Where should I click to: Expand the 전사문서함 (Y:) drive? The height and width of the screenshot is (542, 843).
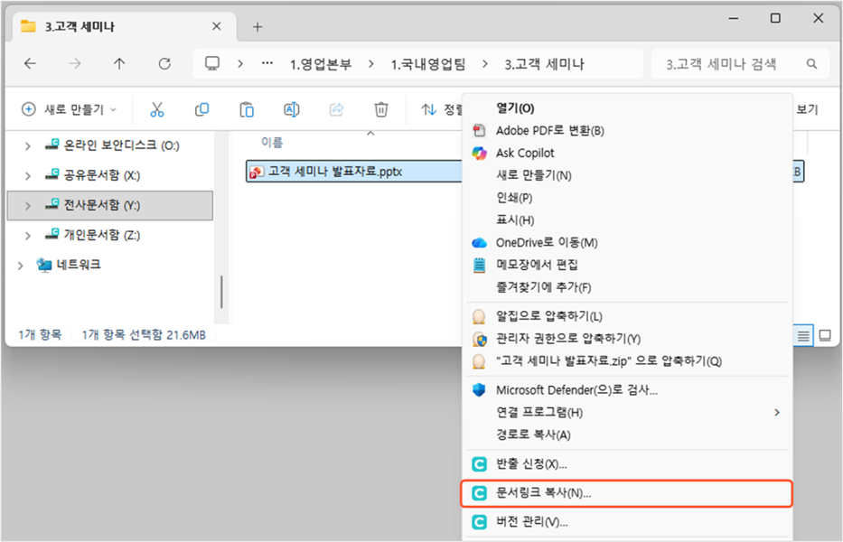click(x=28, y=206)
